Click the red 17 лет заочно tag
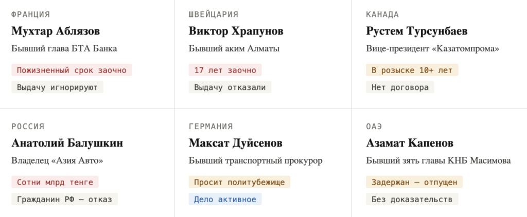527x217 pixels. click(x=225, y=70)
